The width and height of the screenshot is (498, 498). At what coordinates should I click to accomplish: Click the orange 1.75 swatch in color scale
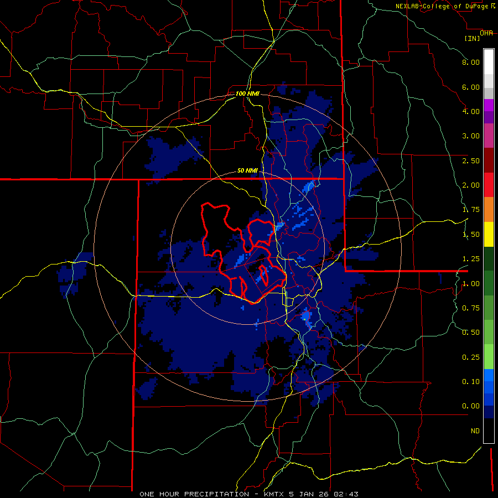pyautogui.click(x=489, y=210)
